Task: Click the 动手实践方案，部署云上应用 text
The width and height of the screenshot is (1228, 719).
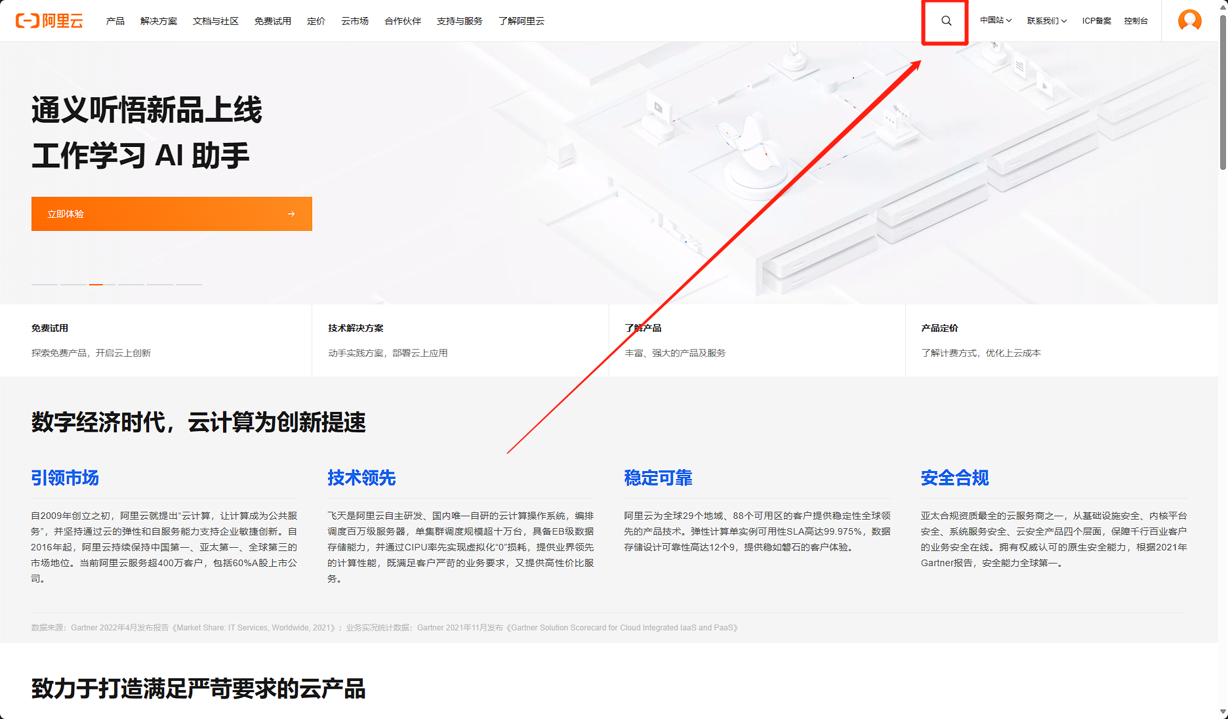Action: pos(388,353)
